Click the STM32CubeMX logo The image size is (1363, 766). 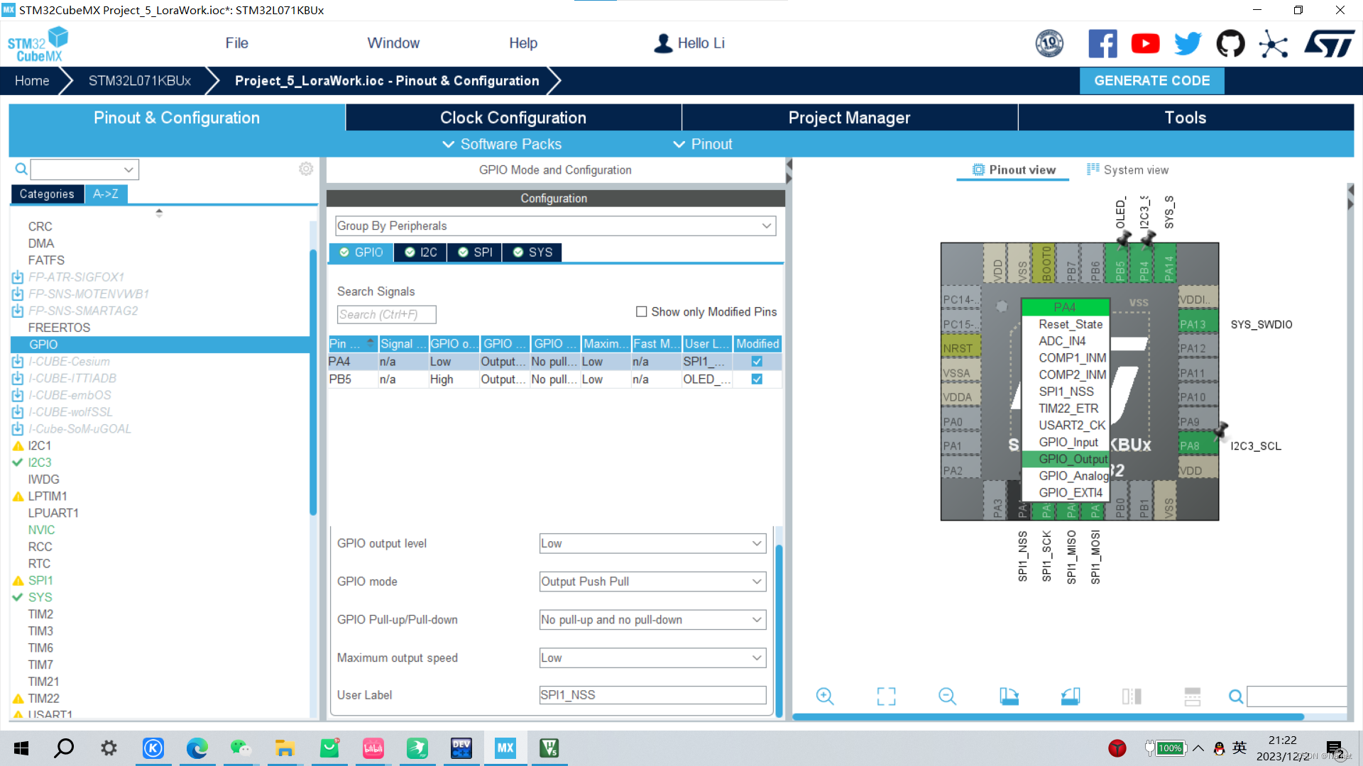click(38, 44)
